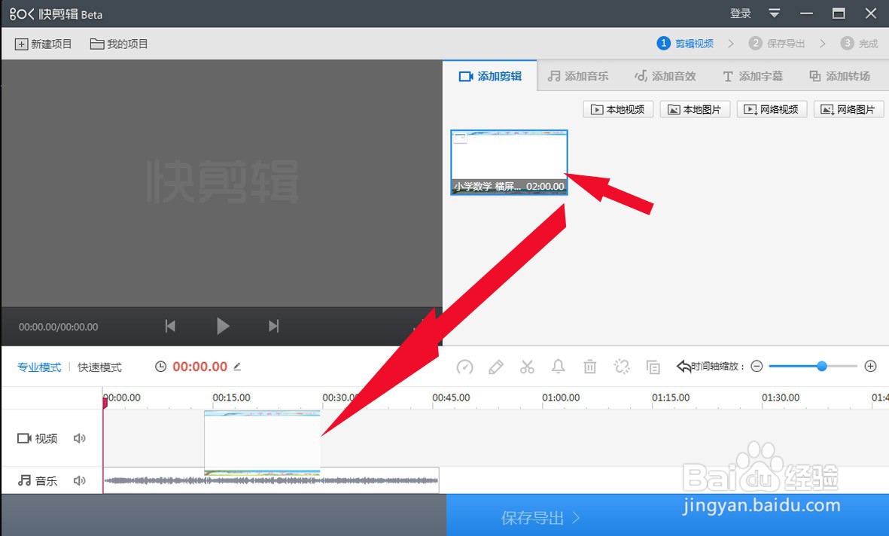Click Network Image (网络图片) button
Screen dimensions: 889x536
pyautogui.click(x=849, y=109)
